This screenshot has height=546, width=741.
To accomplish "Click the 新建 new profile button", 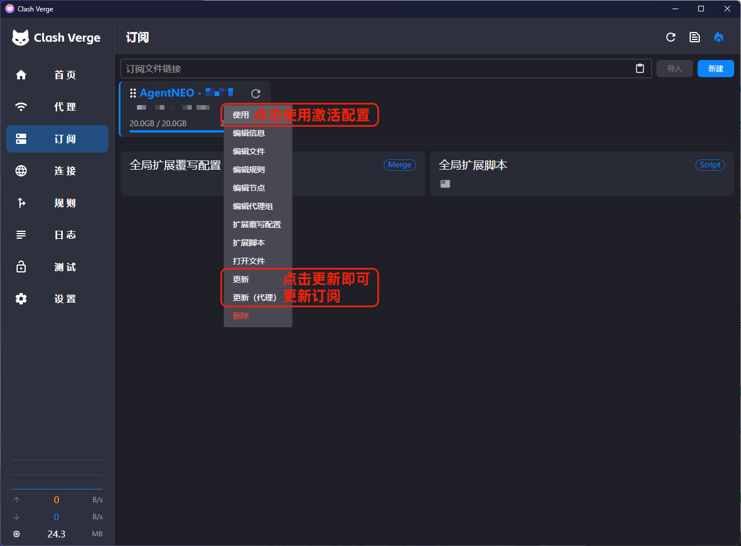I will 716,69.
